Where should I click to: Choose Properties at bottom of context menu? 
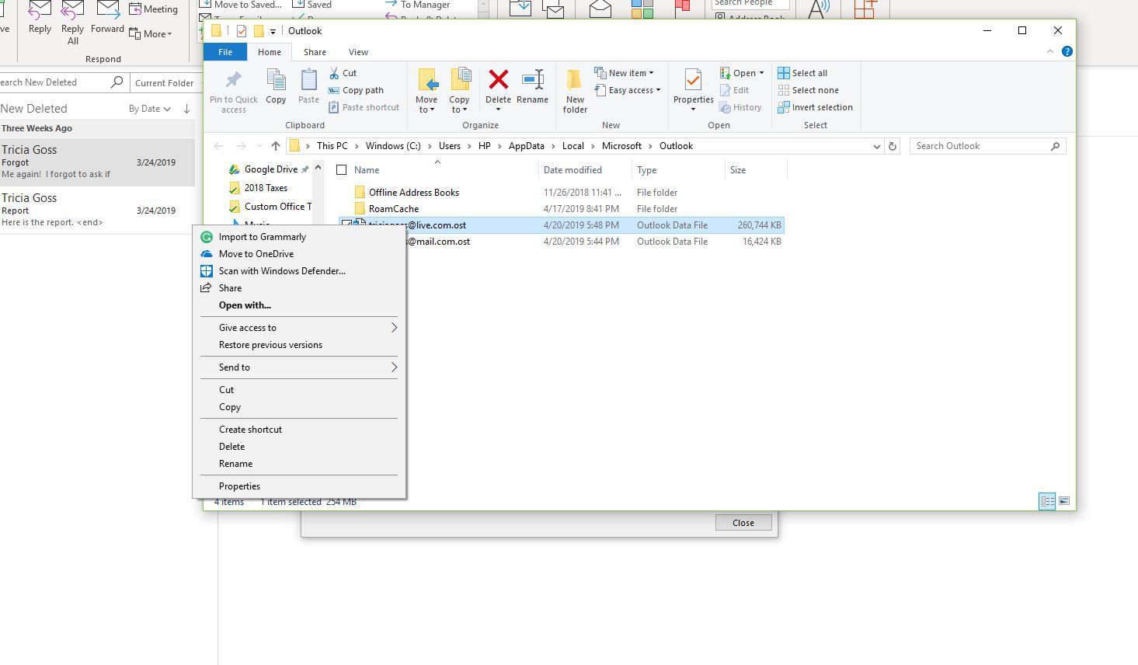pos(299,486)
